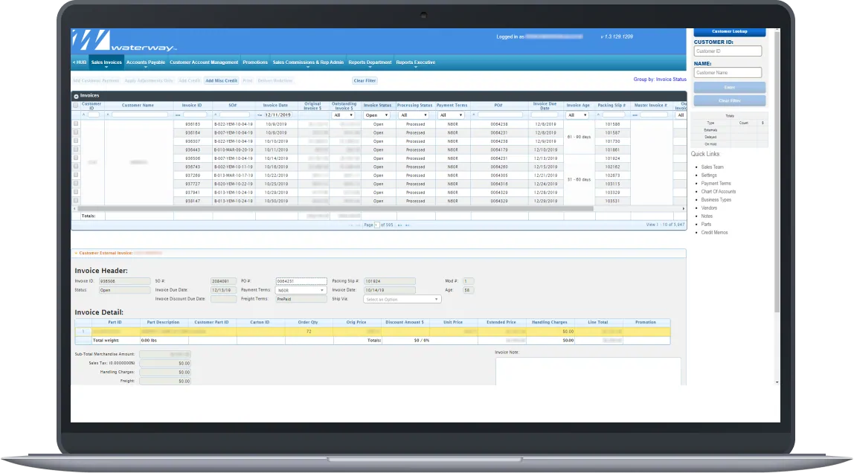Open Vendors quick link
The width and height of the screenshot is (854, 473).
point(709,208)
